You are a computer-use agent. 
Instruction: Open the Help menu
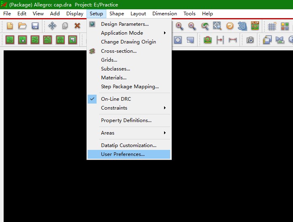click(207, 14)
